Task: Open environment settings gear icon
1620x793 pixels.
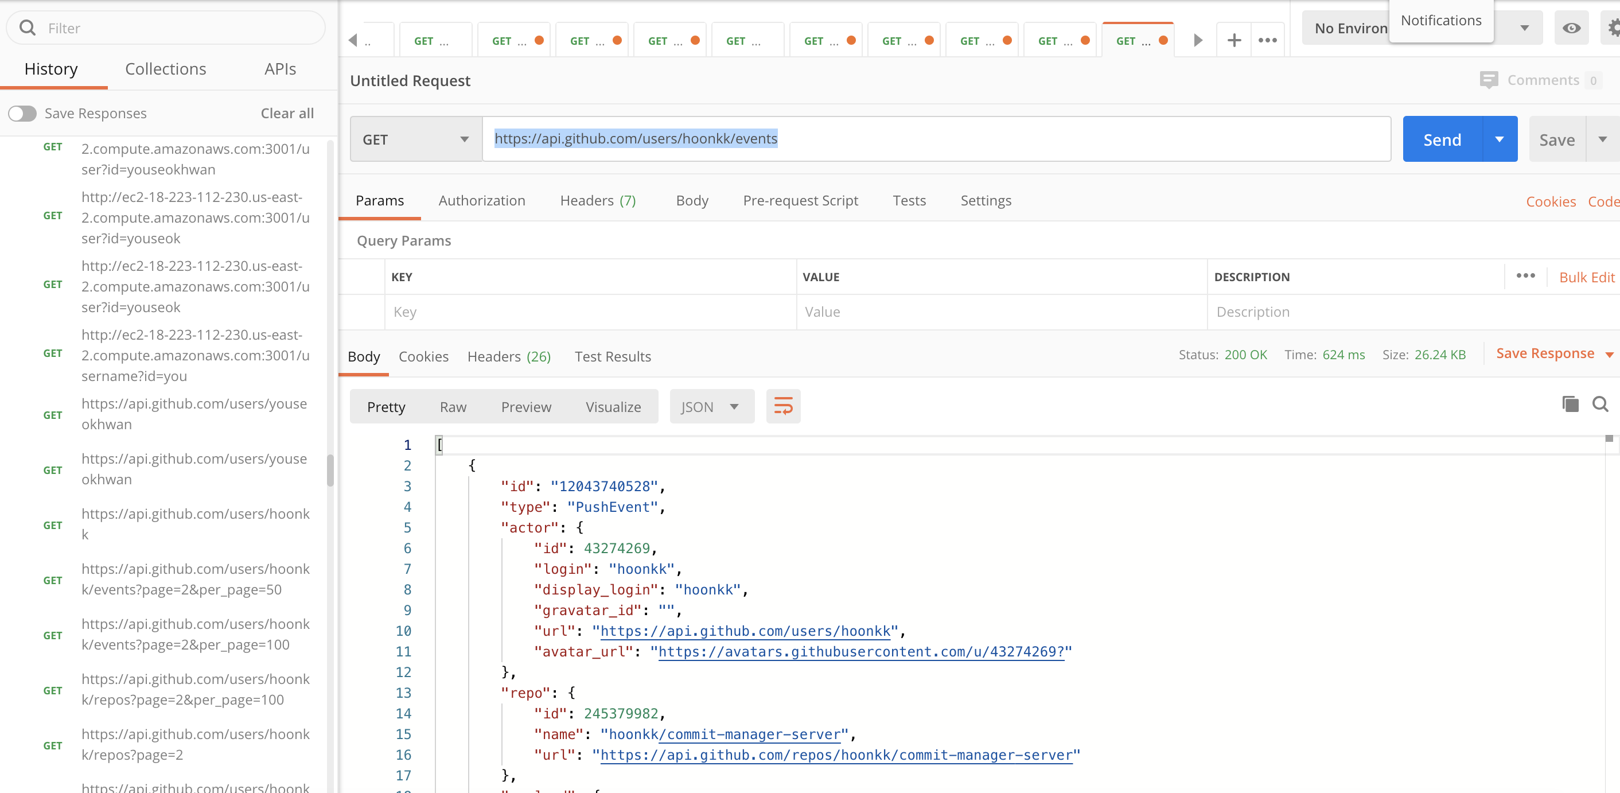Action: click(x=1613, y=28)
